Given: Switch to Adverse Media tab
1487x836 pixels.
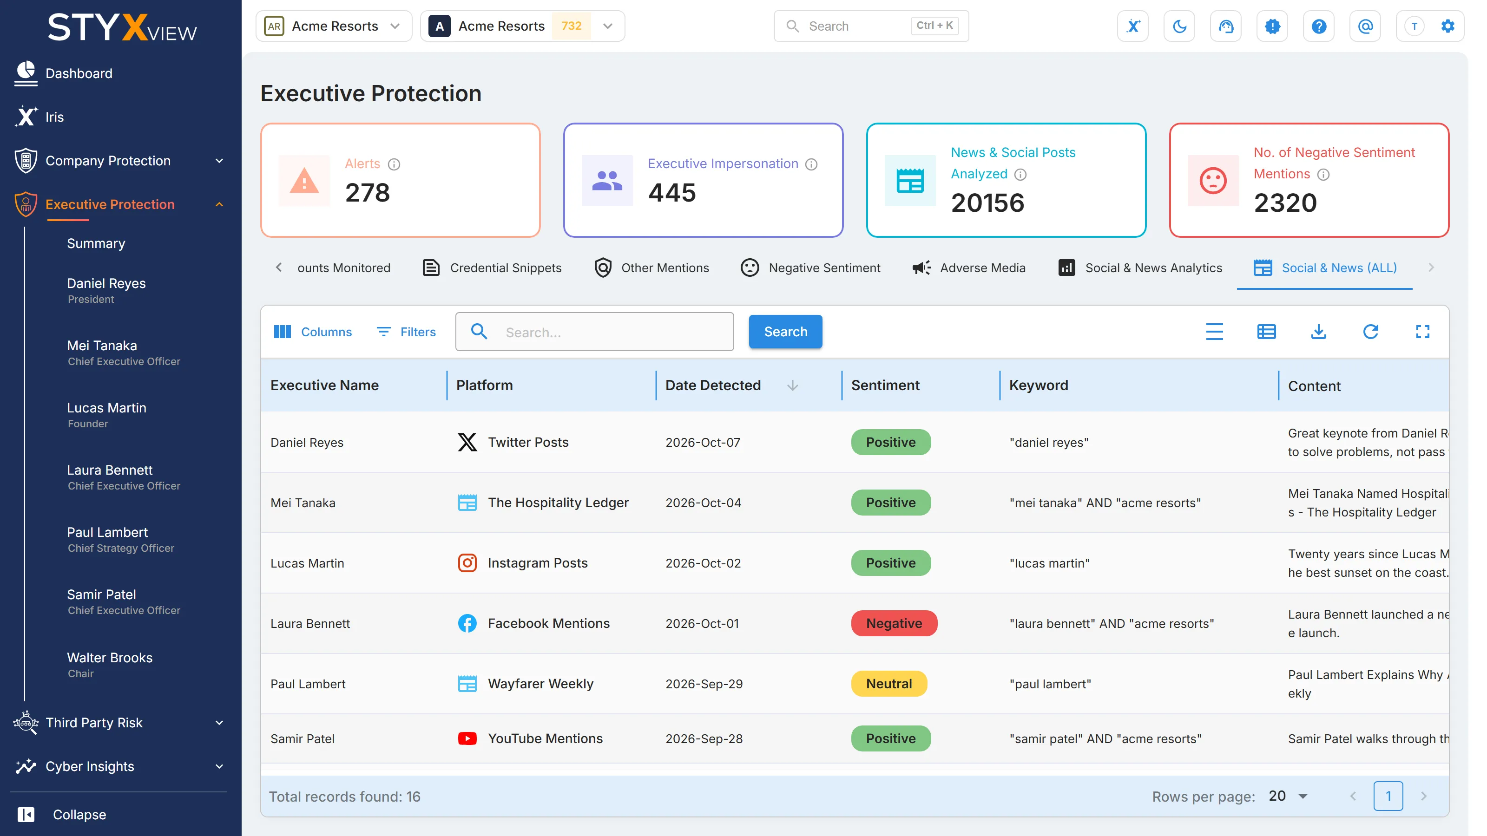Looking at the screenshot, I should click(x=969, y=268).
